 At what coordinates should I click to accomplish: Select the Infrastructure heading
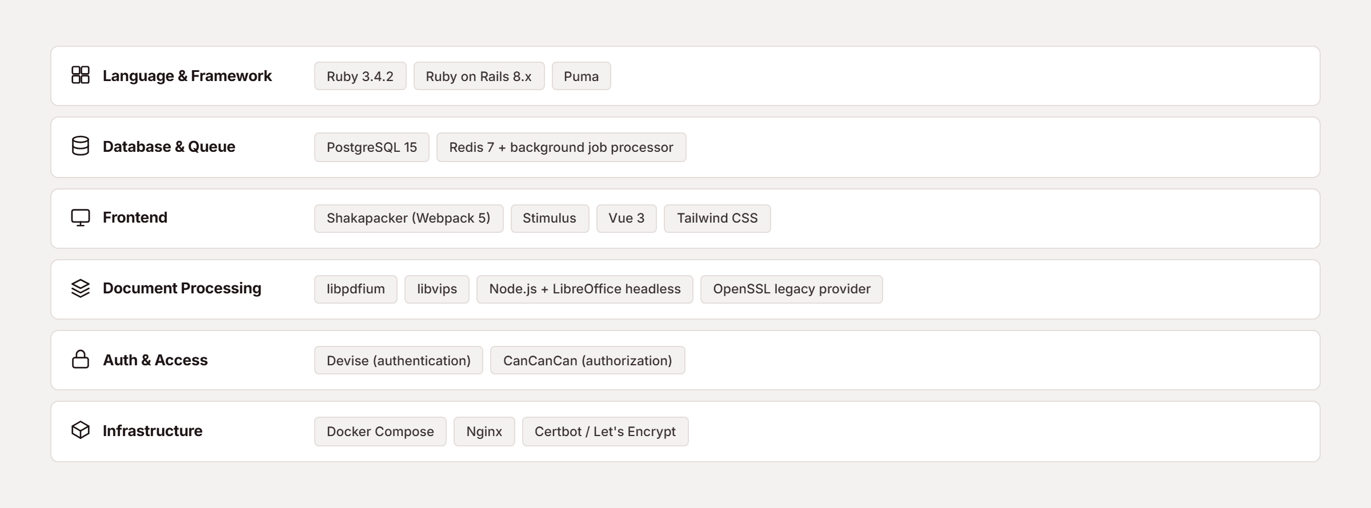pos(153,431)
